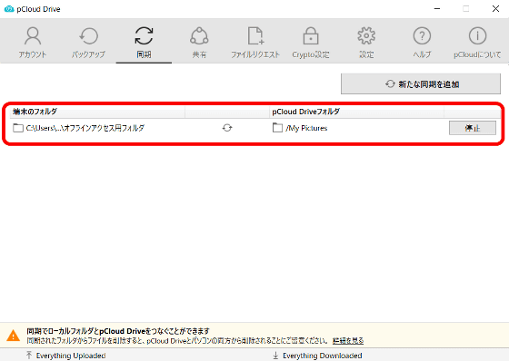
Task: Minimize the pCloud Drive window
Action: pyautogui.click(x=437, y=9)
